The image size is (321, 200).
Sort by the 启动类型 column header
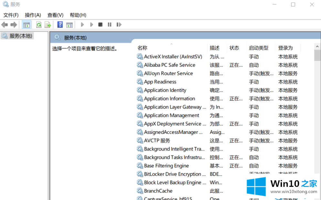tap(261, 48)
